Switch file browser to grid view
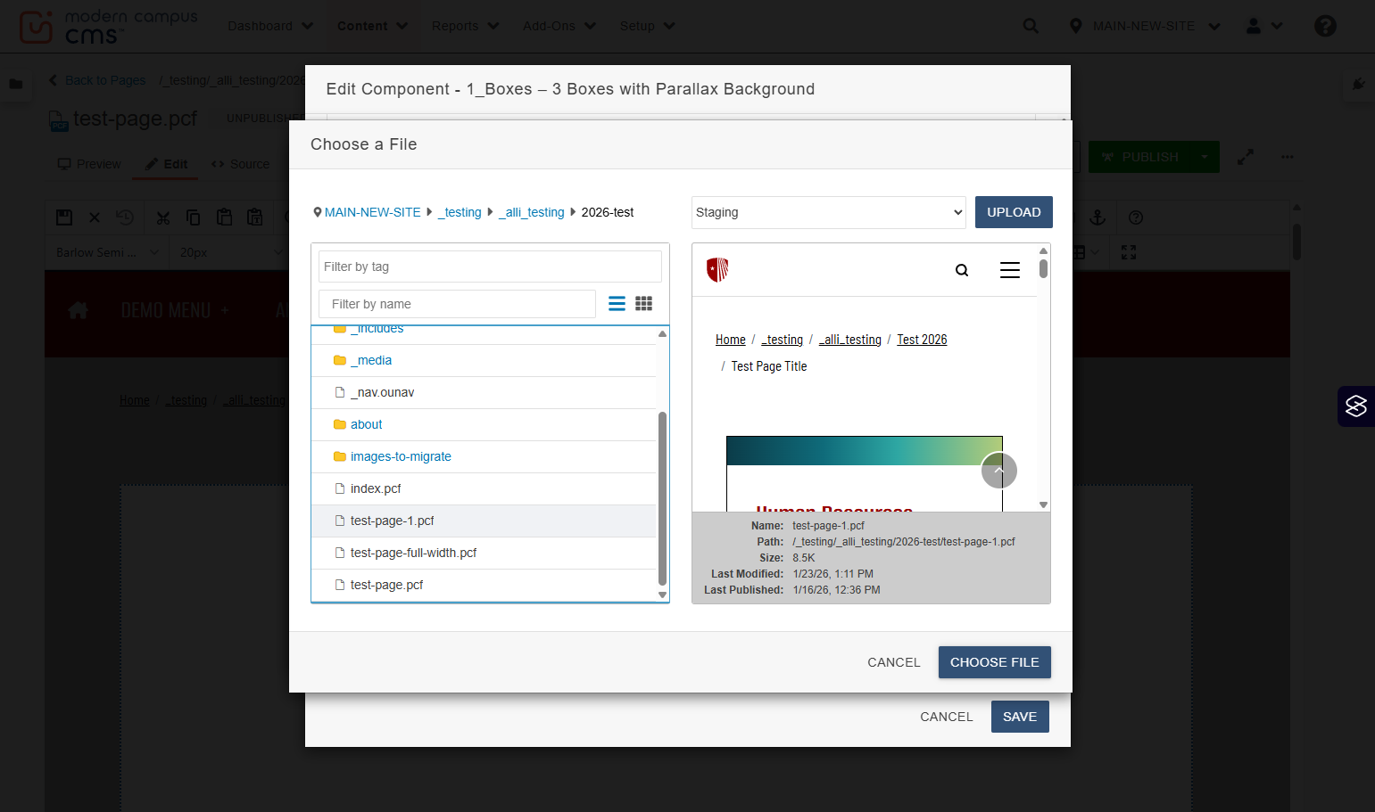Image resolution: width=1375 pixels, height=812 pixels. (643, 304)
